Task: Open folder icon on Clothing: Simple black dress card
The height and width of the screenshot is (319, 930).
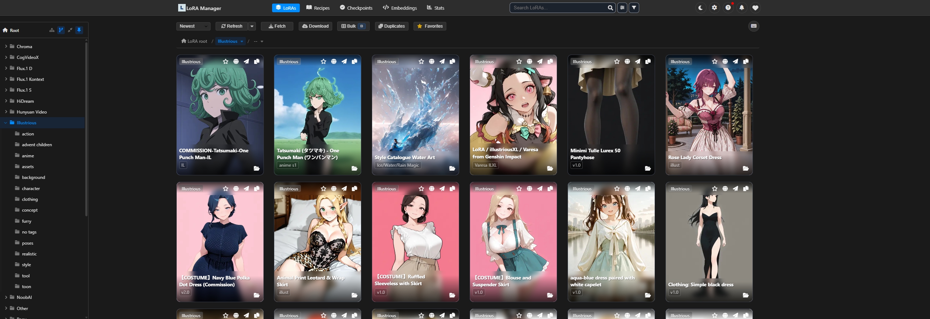Action: (745, 295)
